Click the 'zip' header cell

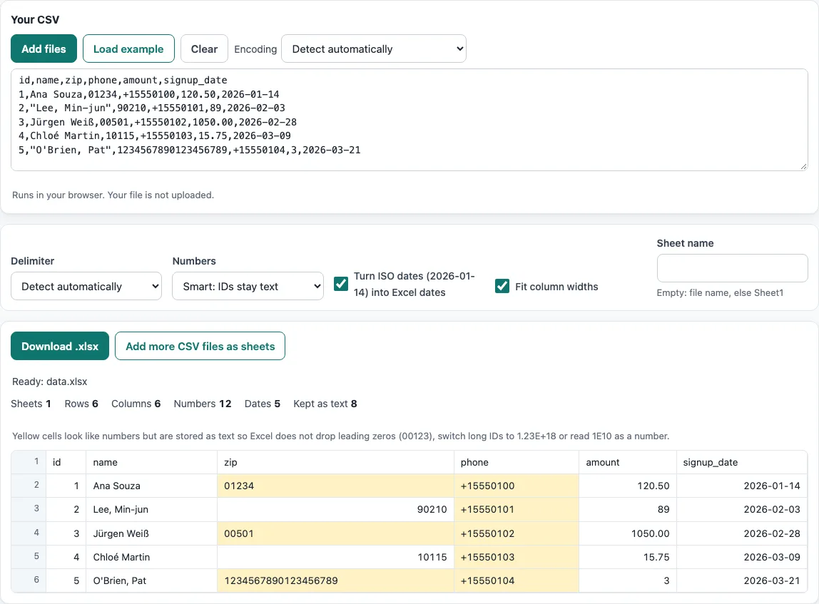pos(335,463)
